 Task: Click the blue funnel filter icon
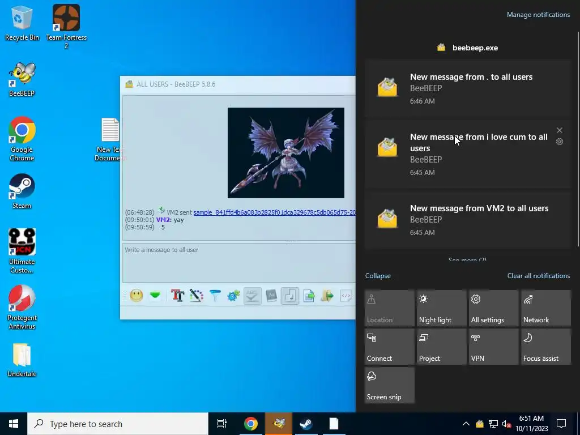point(215,296)
